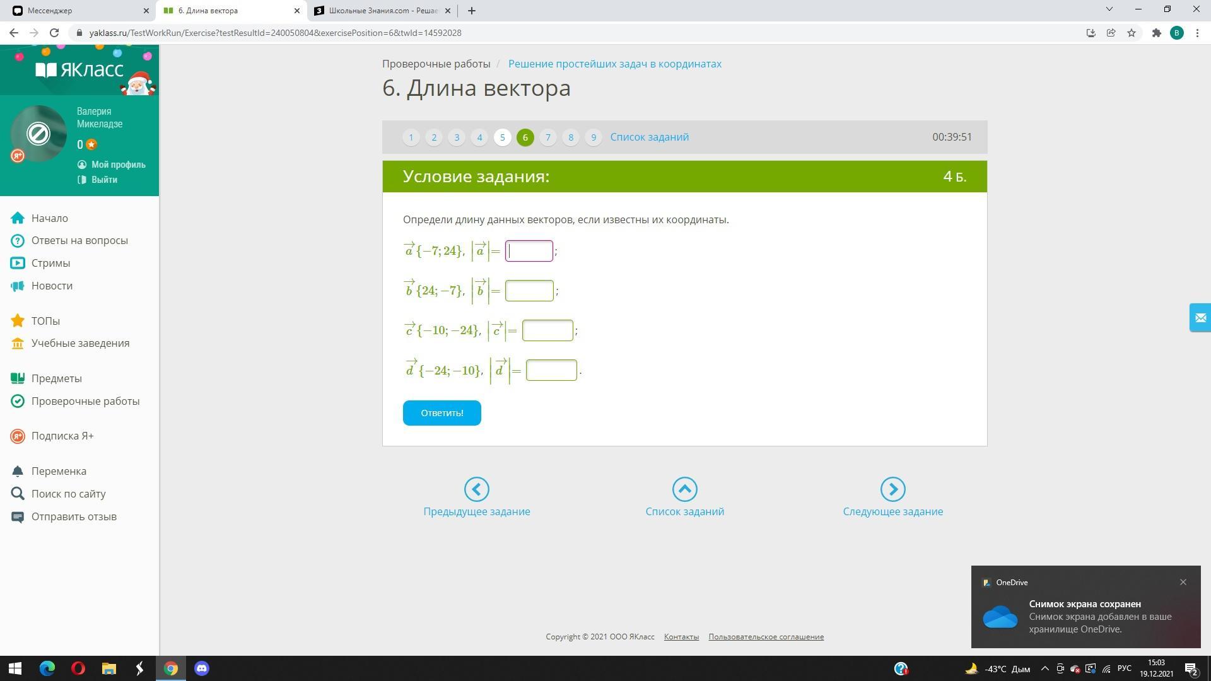Image resolution: width=1211 pixels, height=681 pixels.
Task: Open Стримы via its sidebar icon
Action: (18, 263)
